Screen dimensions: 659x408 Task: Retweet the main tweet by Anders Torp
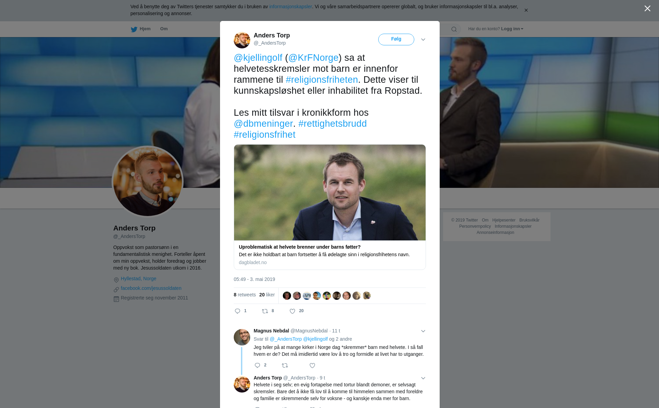point(265,311)
